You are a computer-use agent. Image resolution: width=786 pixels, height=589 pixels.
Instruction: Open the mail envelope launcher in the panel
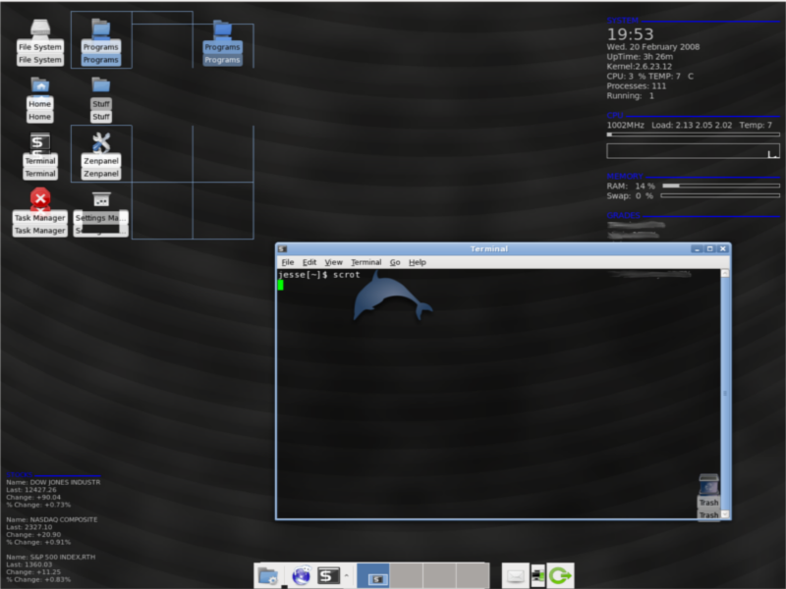tap(516, 576)
